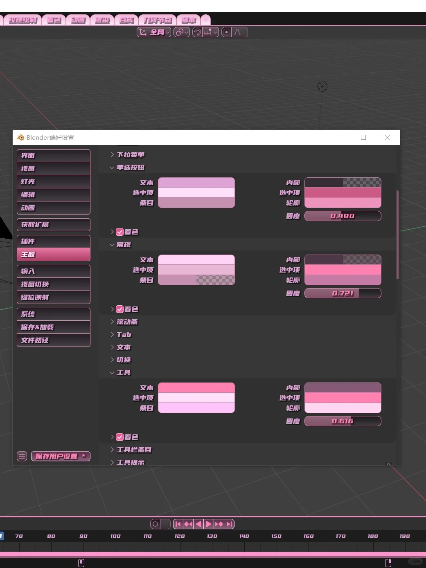The height and width of the screenshot is (568, 426).
Task: Switch to the 脚本 workspace tab
Action: [x=189, y=20]
